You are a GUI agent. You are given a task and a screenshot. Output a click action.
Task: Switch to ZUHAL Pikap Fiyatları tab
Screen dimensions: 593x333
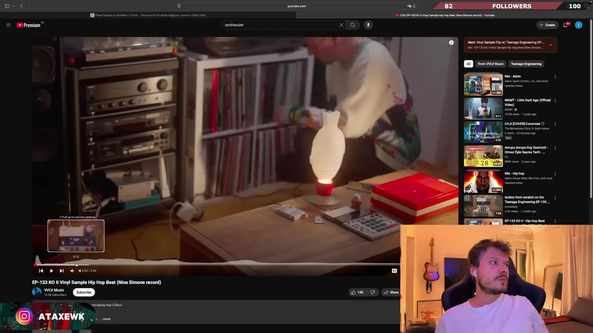(x=148, y=15)
